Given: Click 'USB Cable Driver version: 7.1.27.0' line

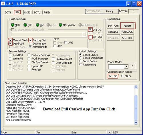Looking at the screenshot, I should (x=25, y=102).
